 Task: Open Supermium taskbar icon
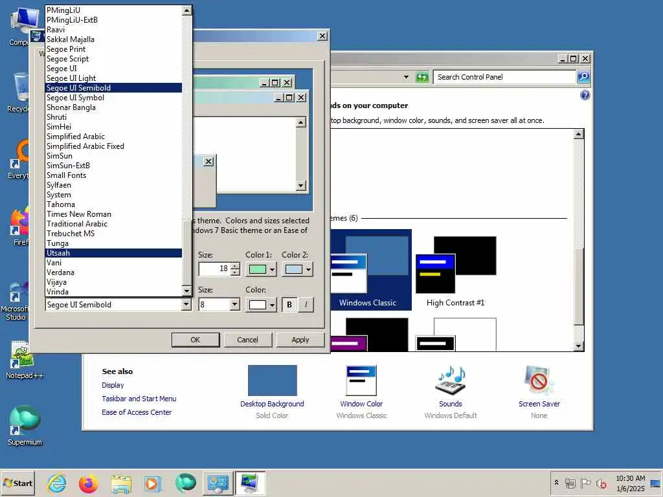pyautogui.click(x=185, y=483)
